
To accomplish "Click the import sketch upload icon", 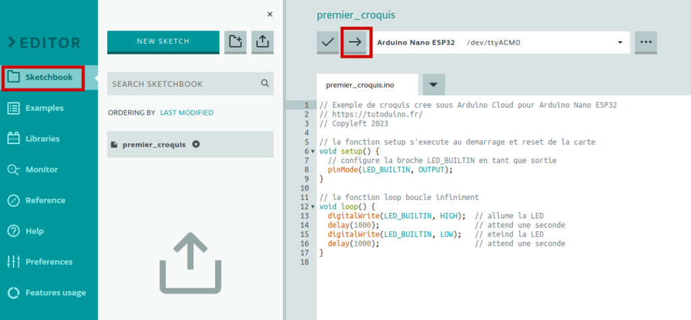I will (262, 42).
